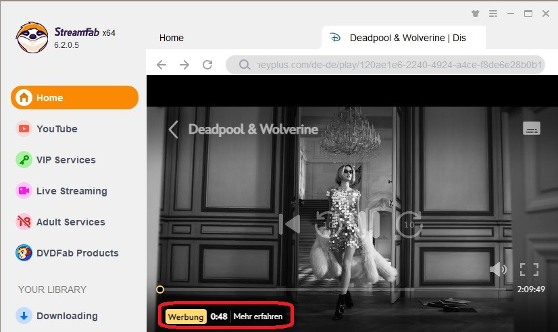Reload the page with refresh icon
This screenshot has width=558, height=332.
[x=207, y=65]
